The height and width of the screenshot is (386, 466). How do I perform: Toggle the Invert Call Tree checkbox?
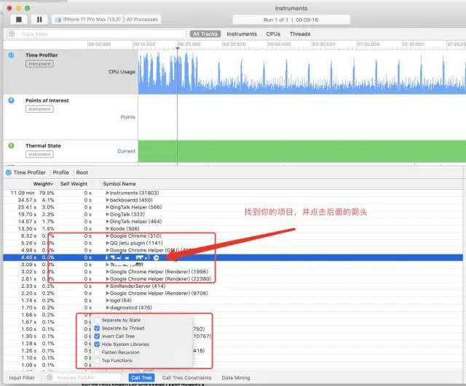pyautogui.click(x=97, y=336)
